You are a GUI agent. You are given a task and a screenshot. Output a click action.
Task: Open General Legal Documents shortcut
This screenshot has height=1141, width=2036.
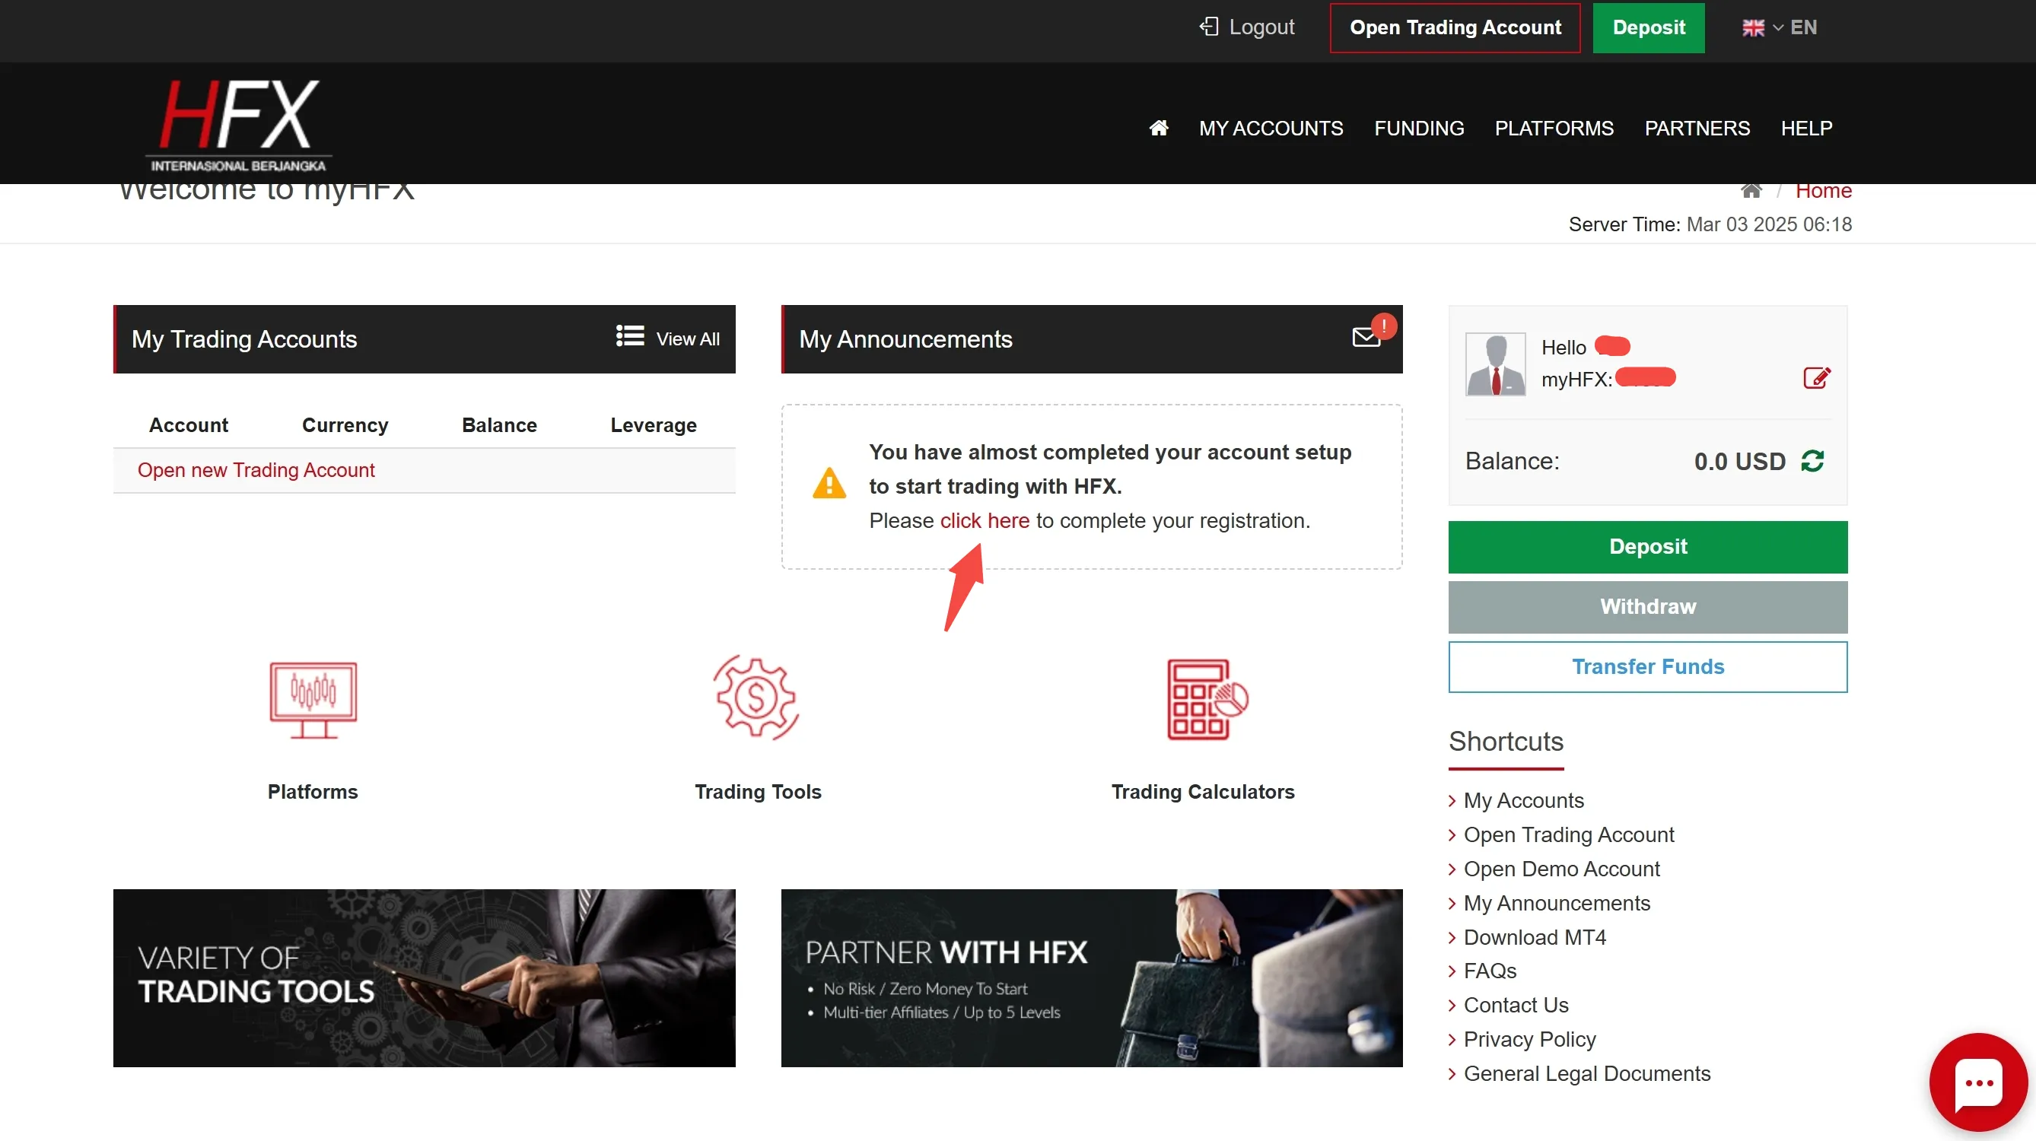click(1586, 1074)
